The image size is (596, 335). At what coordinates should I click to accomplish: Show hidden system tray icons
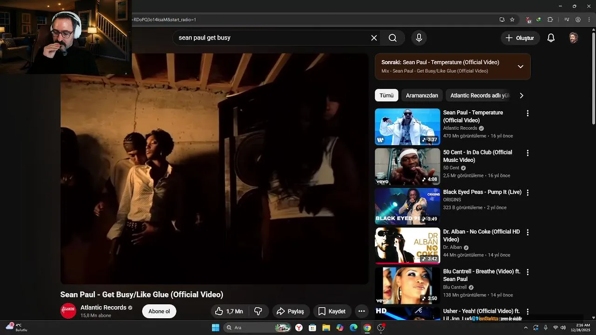click(x=526, y=328)
